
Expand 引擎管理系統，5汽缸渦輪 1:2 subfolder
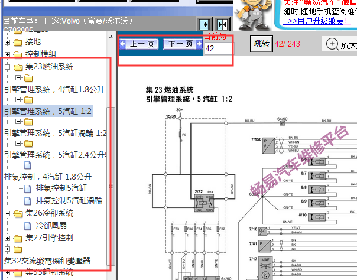18,122
